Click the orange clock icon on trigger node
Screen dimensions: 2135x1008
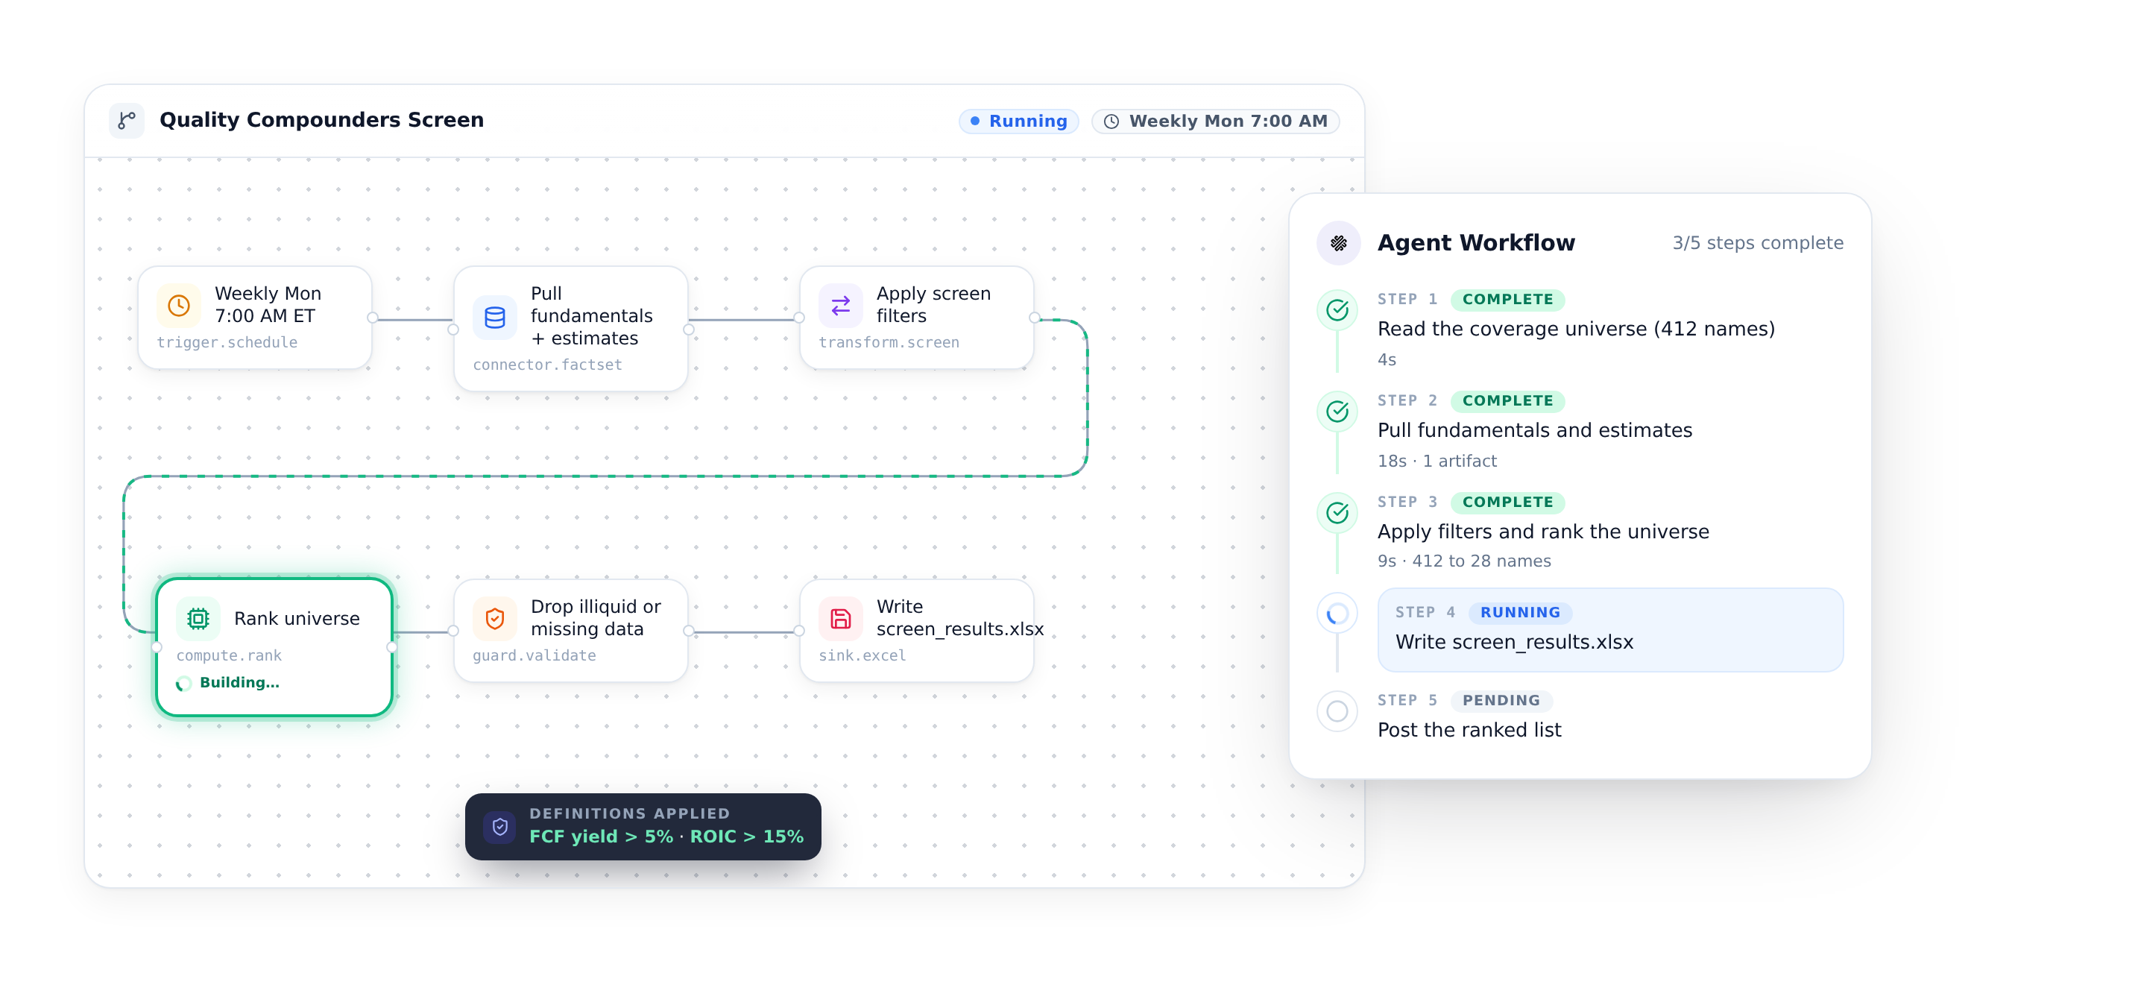tap(178, 306)
